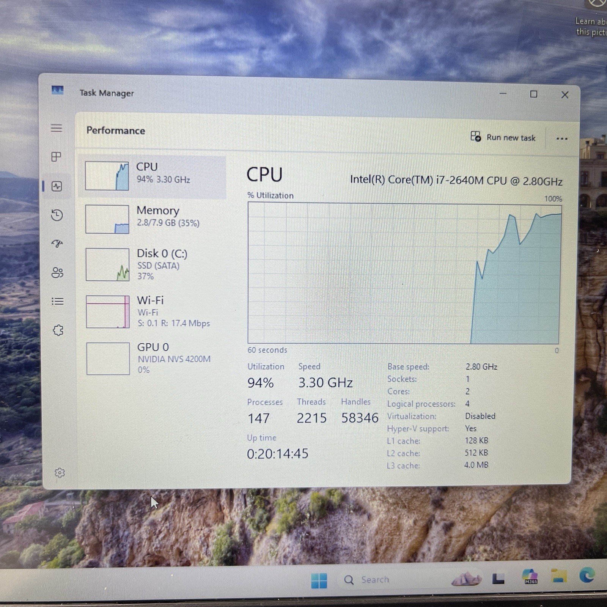Launch Microsoft Edge from the taskbar
The image size is (607, 607).
pos(587,576)
